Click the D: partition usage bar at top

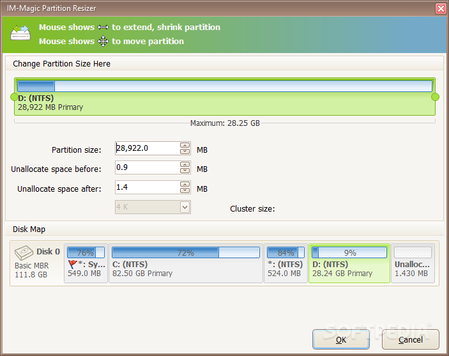[x=225, y=86]
